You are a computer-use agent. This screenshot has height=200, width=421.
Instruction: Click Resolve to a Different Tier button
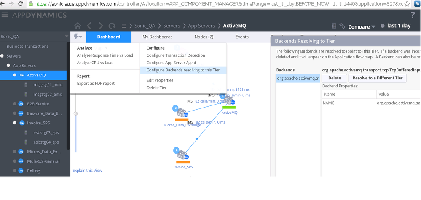[x=378, y=78]
